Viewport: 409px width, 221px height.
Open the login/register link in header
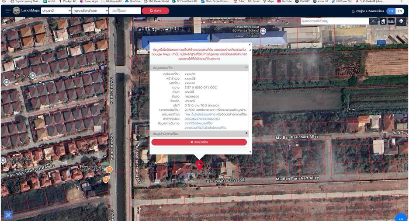(x=367, y=11)
